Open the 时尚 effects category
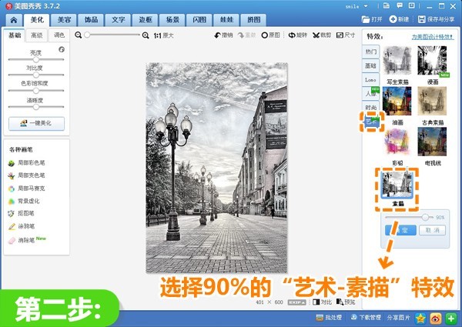The image size is (462, 327). (x=370, y=108)
